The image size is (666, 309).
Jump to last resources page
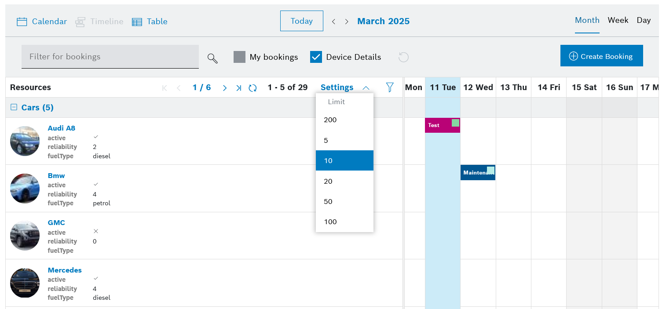coord(238,88)
